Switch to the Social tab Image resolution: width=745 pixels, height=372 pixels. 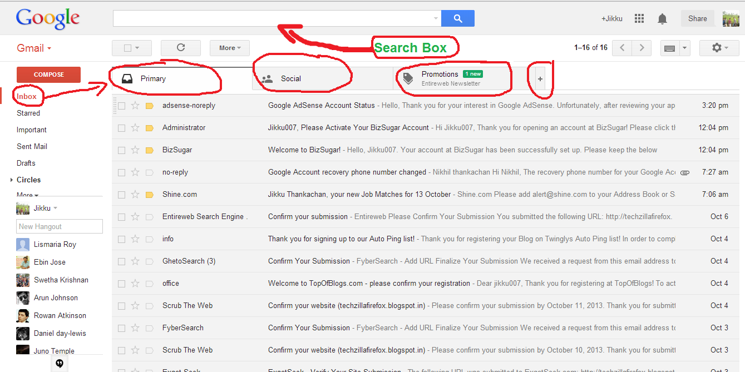click(322, 79)
